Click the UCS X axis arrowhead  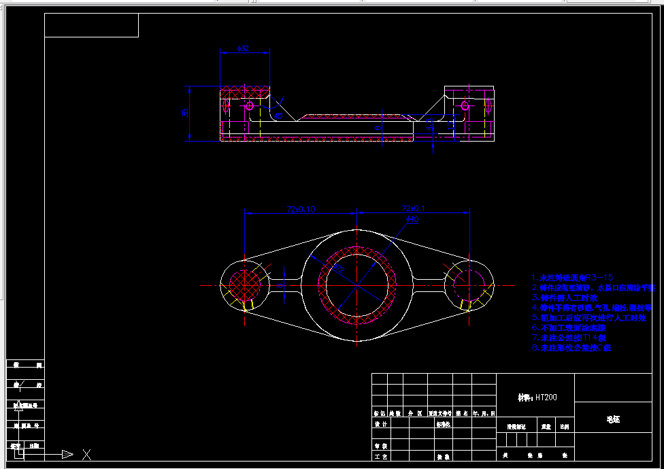[x=67, y=454]
